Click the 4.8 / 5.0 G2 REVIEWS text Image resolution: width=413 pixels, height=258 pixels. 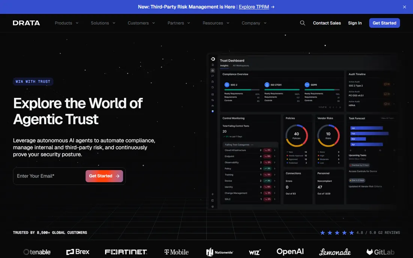coord(378,233)
